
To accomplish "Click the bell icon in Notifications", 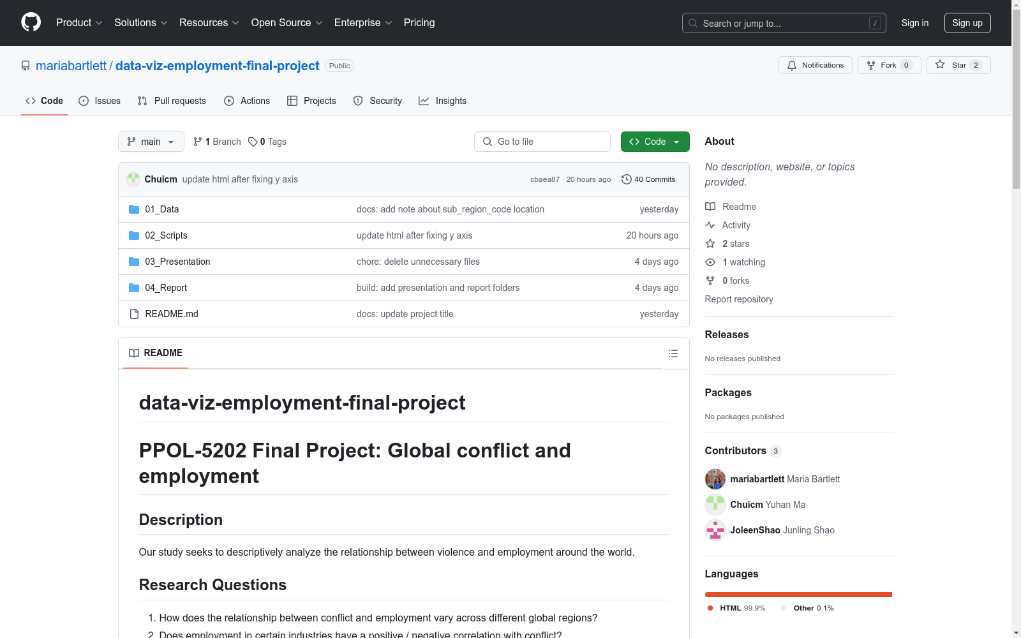I will pyautogui.click(x=792, y=65).
